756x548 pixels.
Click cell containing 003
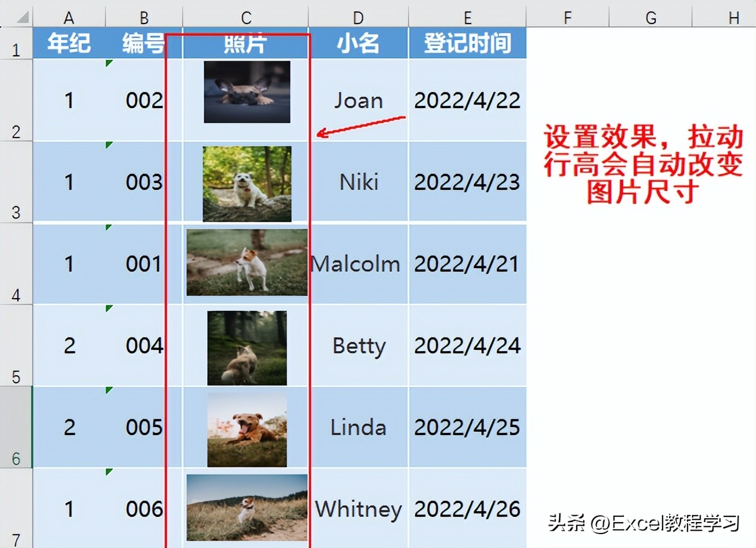(x=144, y=182)
